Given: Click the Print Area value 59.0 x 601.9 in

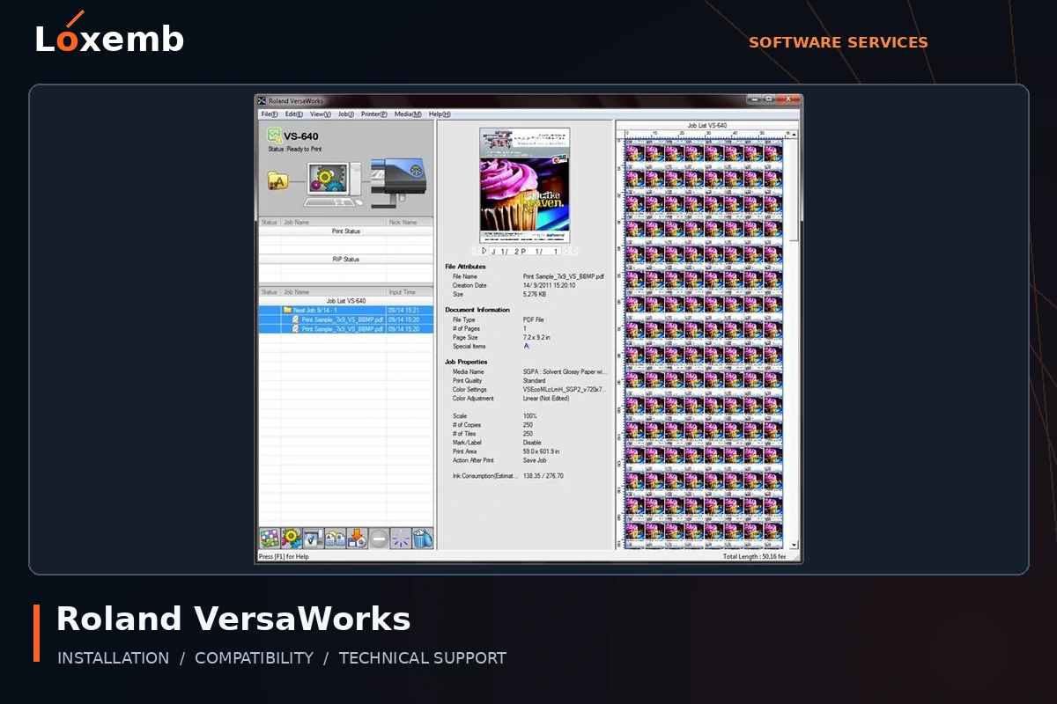Looking at the screenshot, I should [542, 451].
